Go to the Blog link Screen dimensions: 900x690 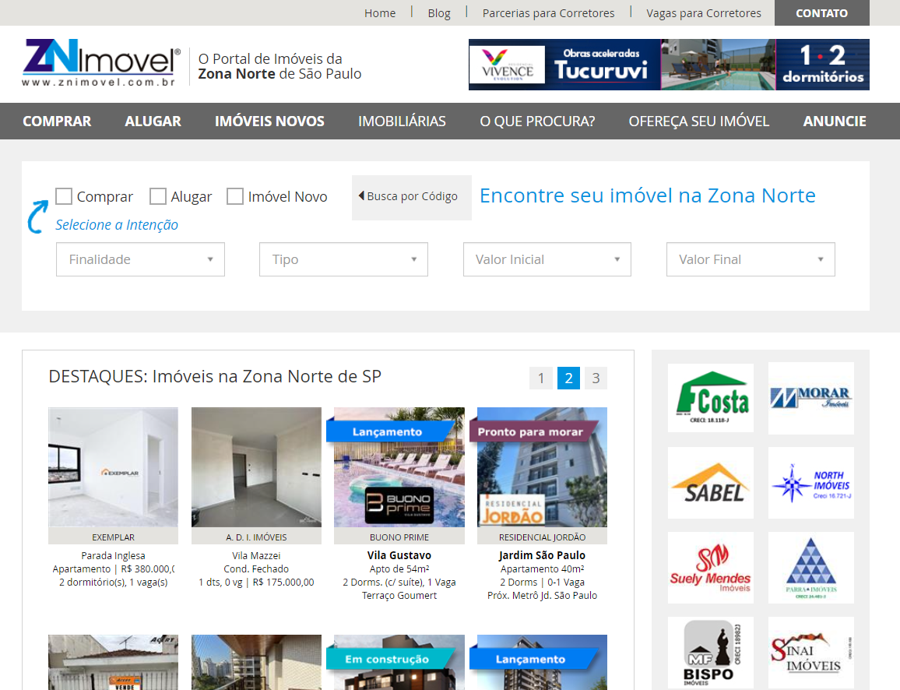[439, 13]
